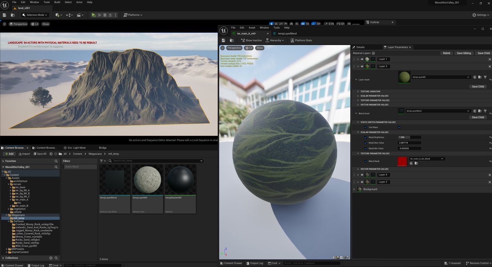Uncheck the Mask Max Value override checkbox

pyautogui.click(x=366, y=142)
